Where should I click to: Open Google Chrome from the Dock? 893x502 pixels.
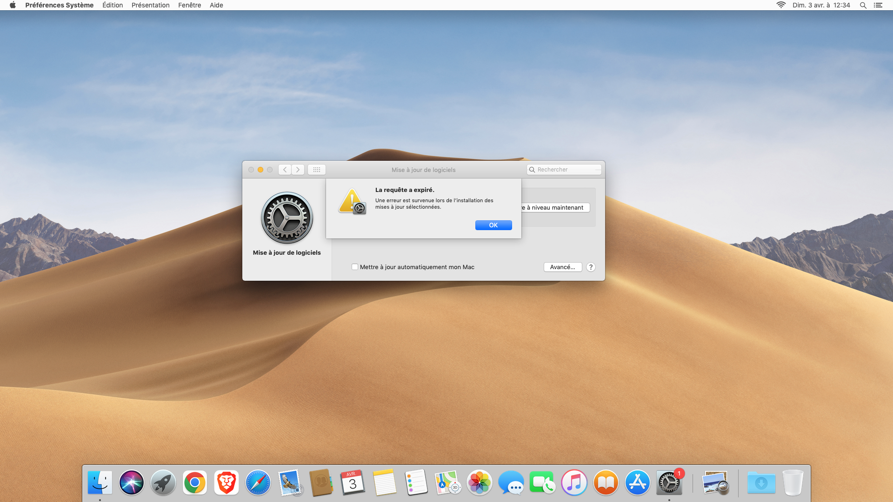[x=195, y=482]
